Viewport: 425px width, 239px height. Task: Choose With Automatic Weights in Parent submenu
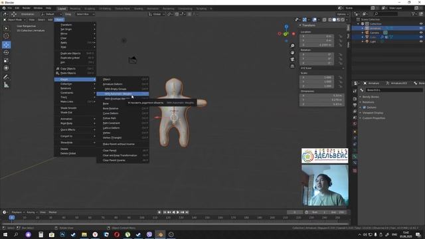122,94
